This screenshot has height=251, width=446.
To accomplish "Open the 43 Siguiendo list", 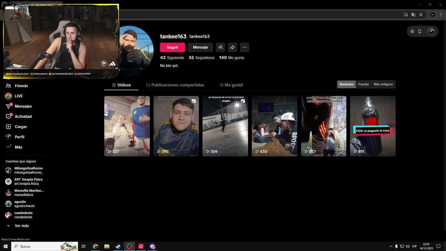I will [172, 58].
